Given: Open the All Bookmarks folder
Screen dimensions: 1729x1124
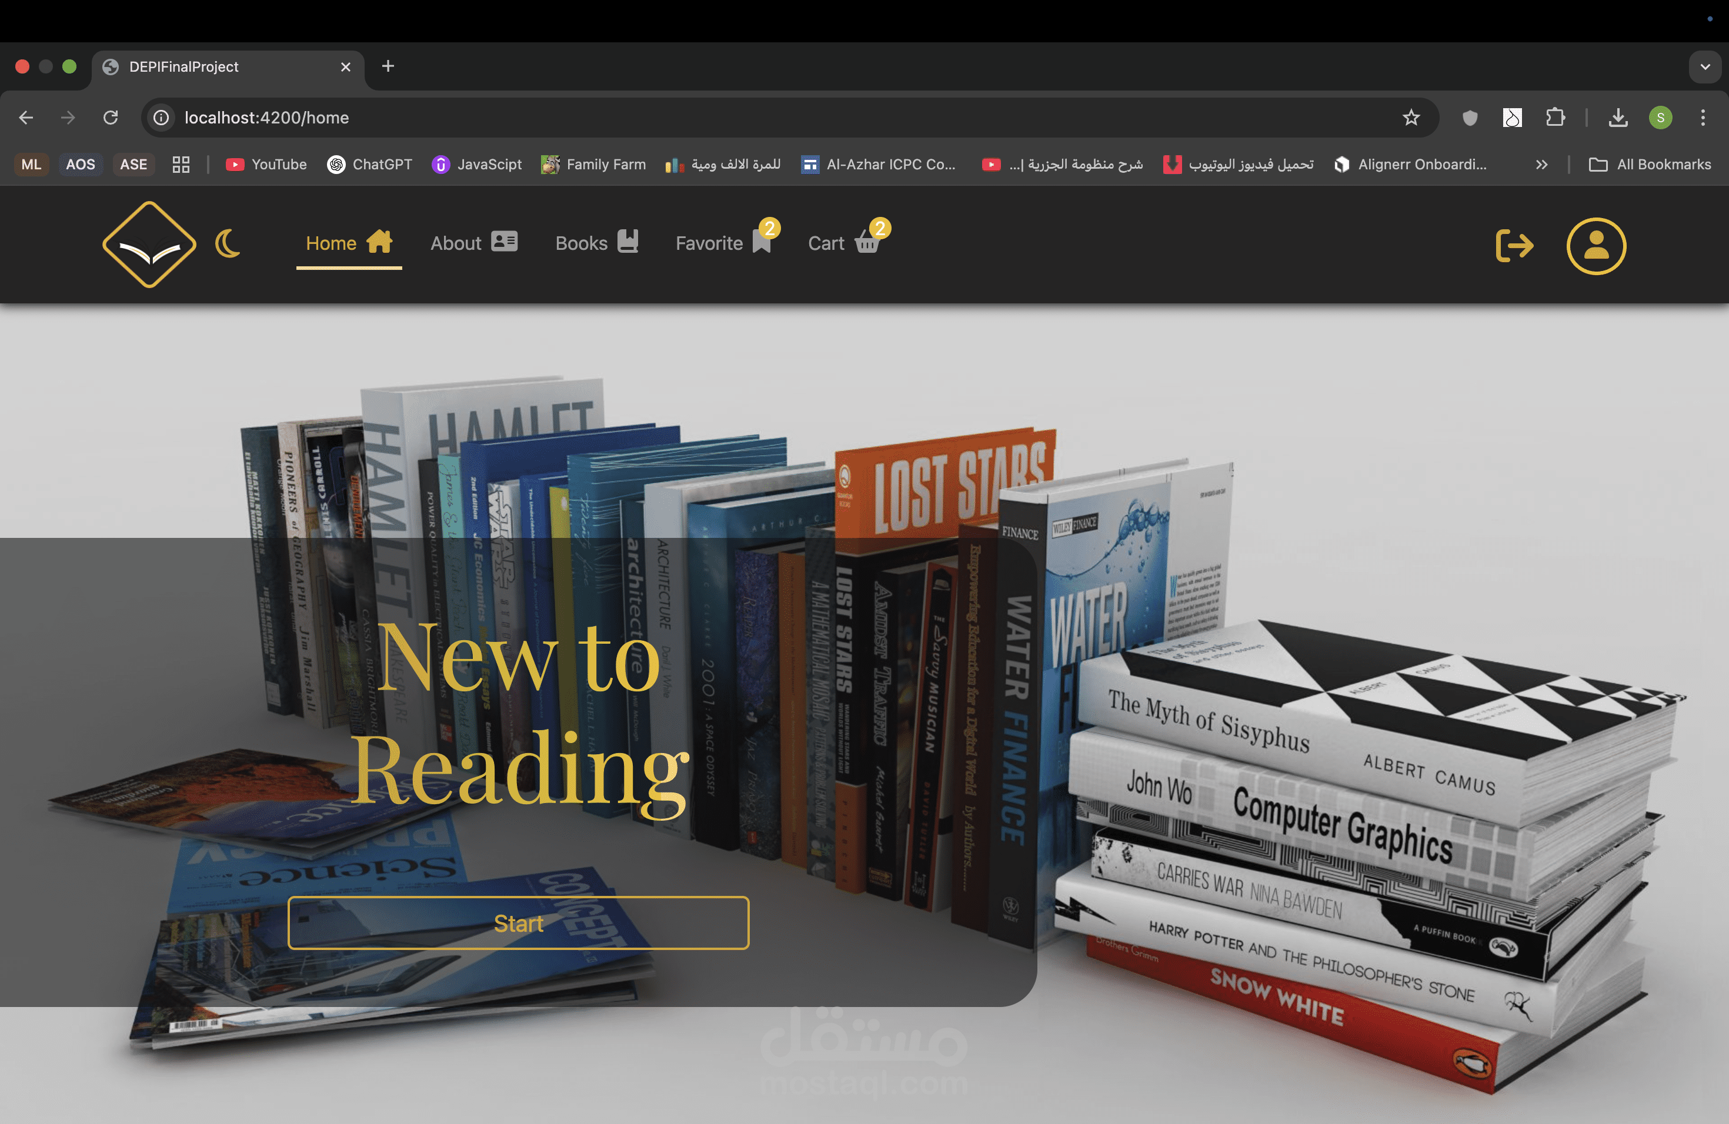Looking at the screenshot, I should [1650, 164].
